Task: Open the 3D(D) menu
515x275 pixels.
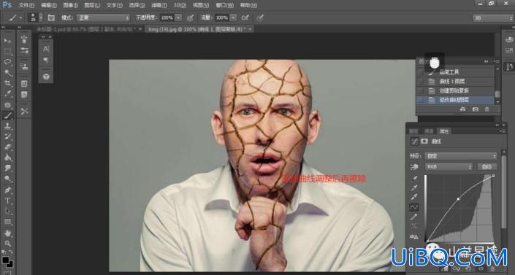Action: (x=180, y=5)
